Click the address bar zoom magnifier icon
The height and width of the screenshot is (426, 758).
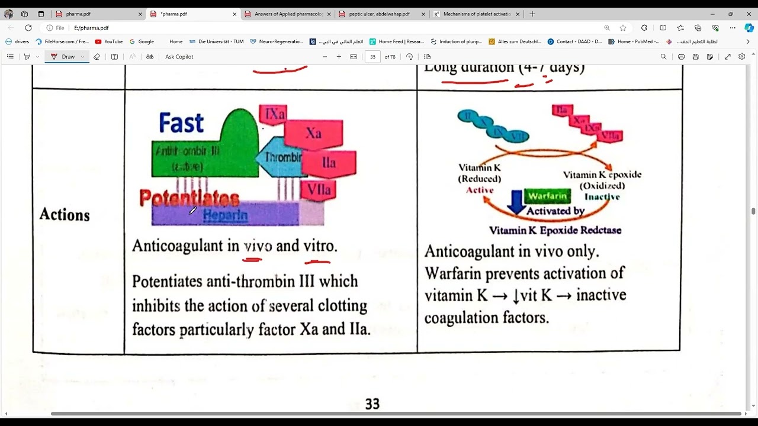pyautogui.click(x=607, y=28)
